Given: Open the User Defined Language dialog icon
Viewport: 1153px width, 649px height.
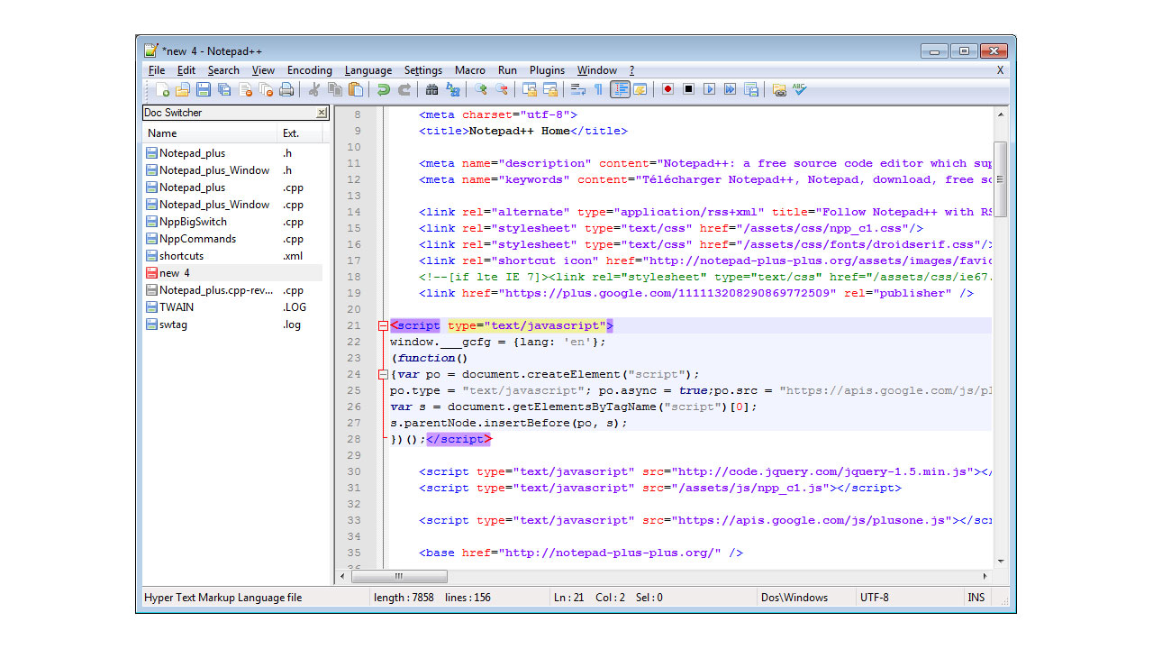Looking at the screenshot, I should [x=640, y=89].
